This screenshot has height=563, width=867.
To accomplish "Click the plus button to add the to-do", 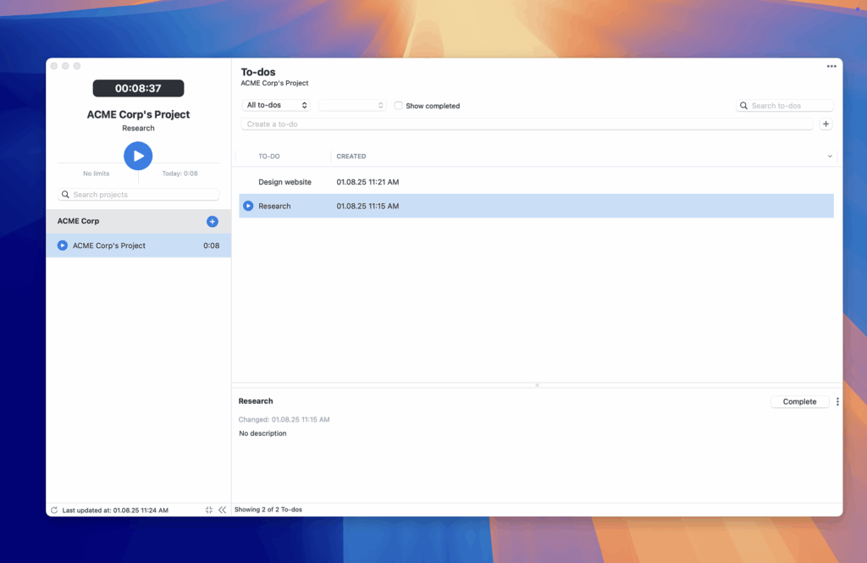I will 826,124.
